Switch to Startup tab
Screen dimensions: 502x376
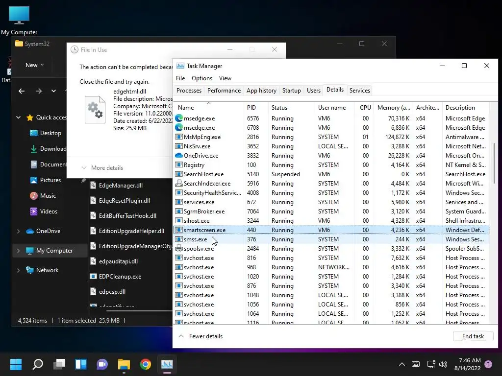(291, 91)
